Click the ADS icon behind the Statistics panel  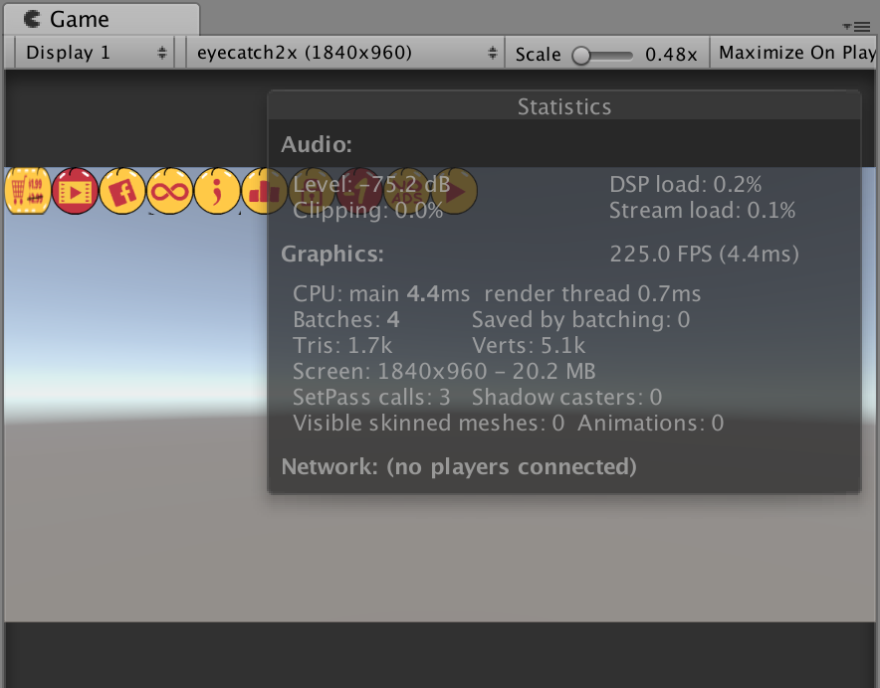(408, 191)
